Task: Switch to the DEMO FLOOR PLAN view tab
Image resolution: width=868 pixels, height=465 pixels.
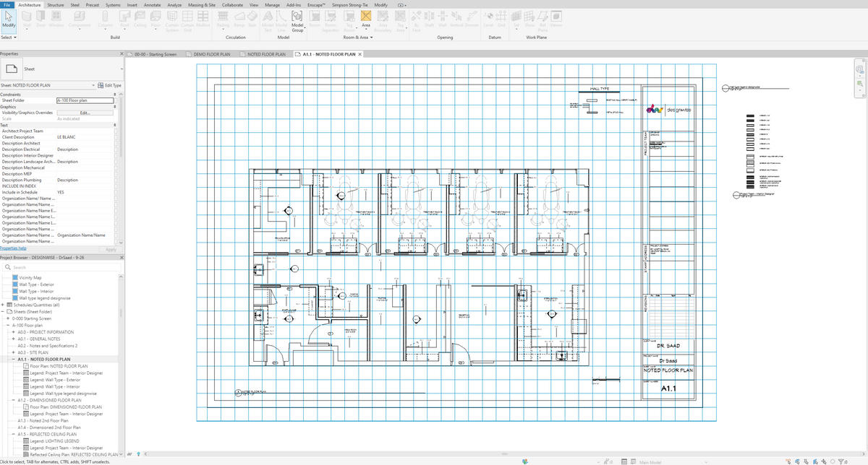Action: 211,54
